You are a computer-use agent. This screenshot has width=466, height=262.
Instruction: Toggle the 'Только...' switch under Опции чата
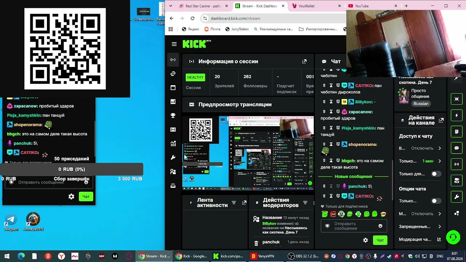[437, 201]
